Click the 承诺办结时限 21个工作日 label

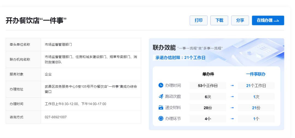point(180,58)
